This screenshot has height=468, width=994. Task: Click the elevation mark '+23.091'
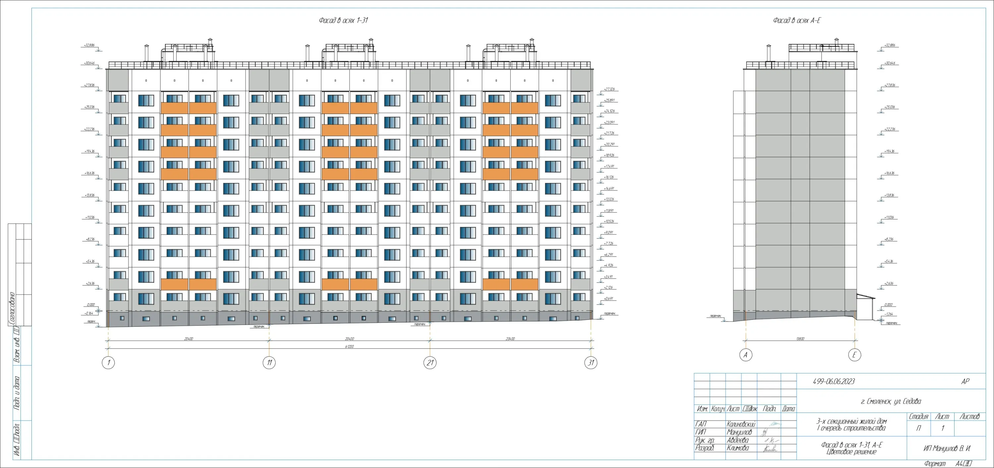(609, 122)
